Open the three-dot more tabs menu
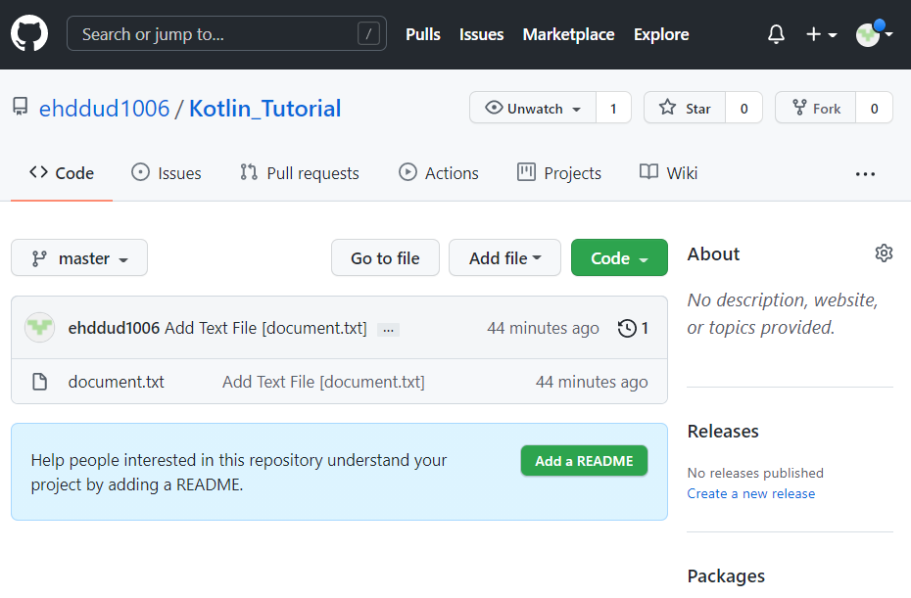This screenshot has width=911, height=598. click(x=865, y=174)
